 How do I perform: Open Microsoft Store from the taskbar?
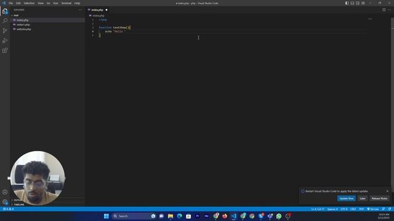[188, 216]
